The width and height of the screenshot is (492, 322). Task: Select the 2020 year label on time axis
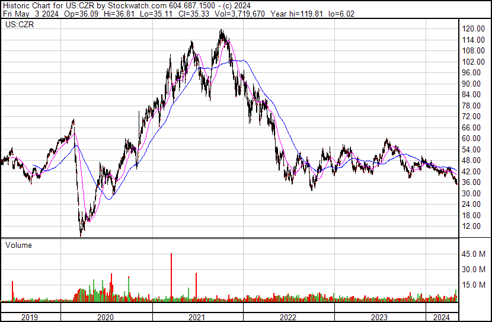(106, 317)
